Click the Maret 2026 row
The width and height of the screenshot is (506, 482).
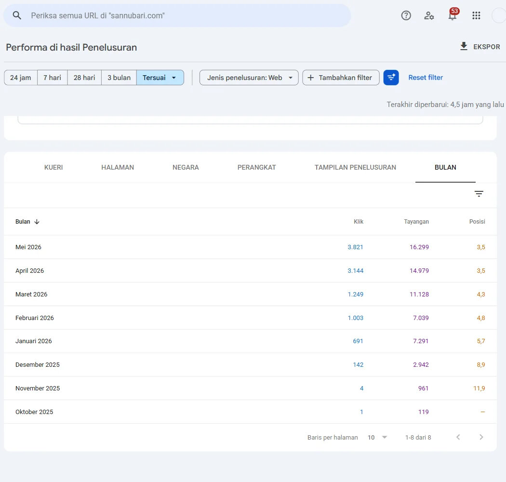click(250, 294)
